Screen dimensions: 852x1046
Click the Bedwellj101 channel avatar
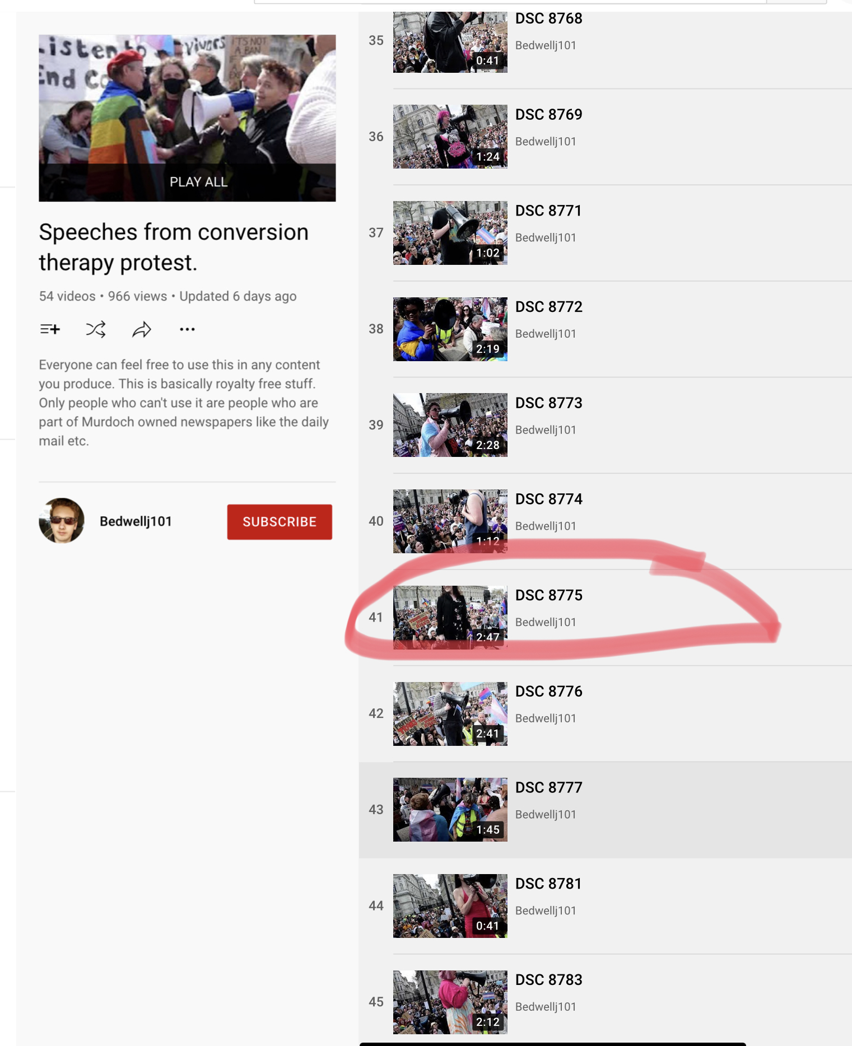click(x=62, y=521)
